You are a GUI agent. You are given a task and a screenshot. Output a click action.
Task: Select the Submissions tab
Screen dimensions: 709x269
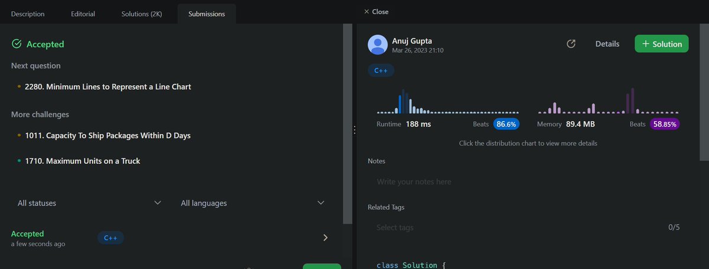click(x=206, y=14)
